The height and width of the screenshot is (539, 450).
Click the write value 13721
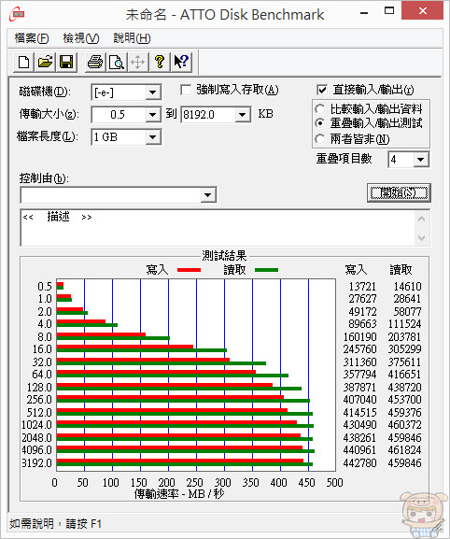coord(362,287)
